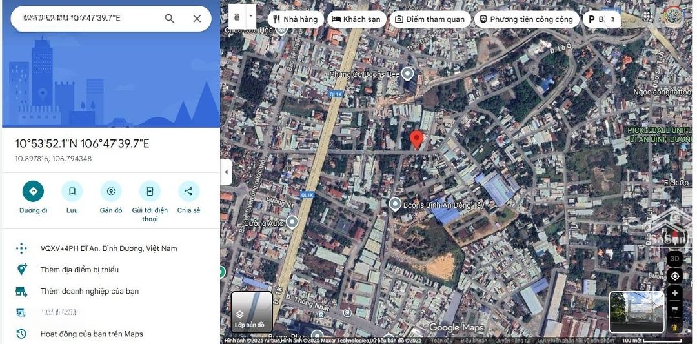
Task: Click Thêm địa điểm bị thiếu
Action: pos(79,270)
